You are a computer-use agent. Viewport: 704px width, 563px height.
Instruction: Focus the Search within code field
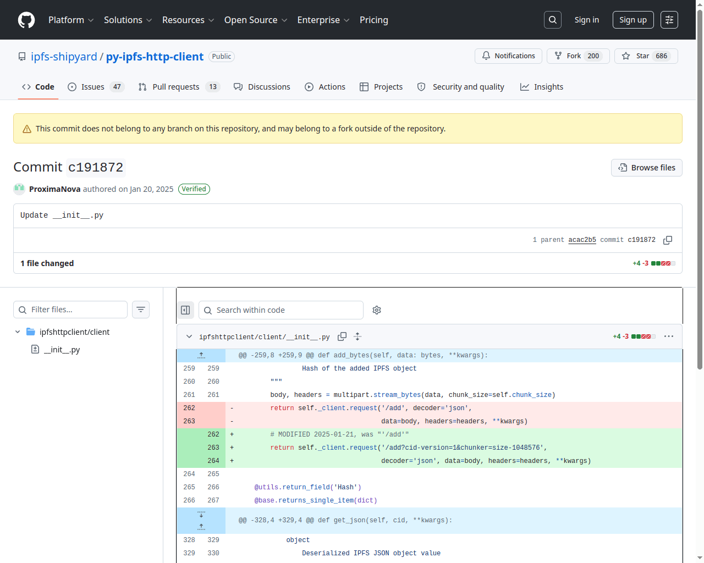click(x=281, y=310)
